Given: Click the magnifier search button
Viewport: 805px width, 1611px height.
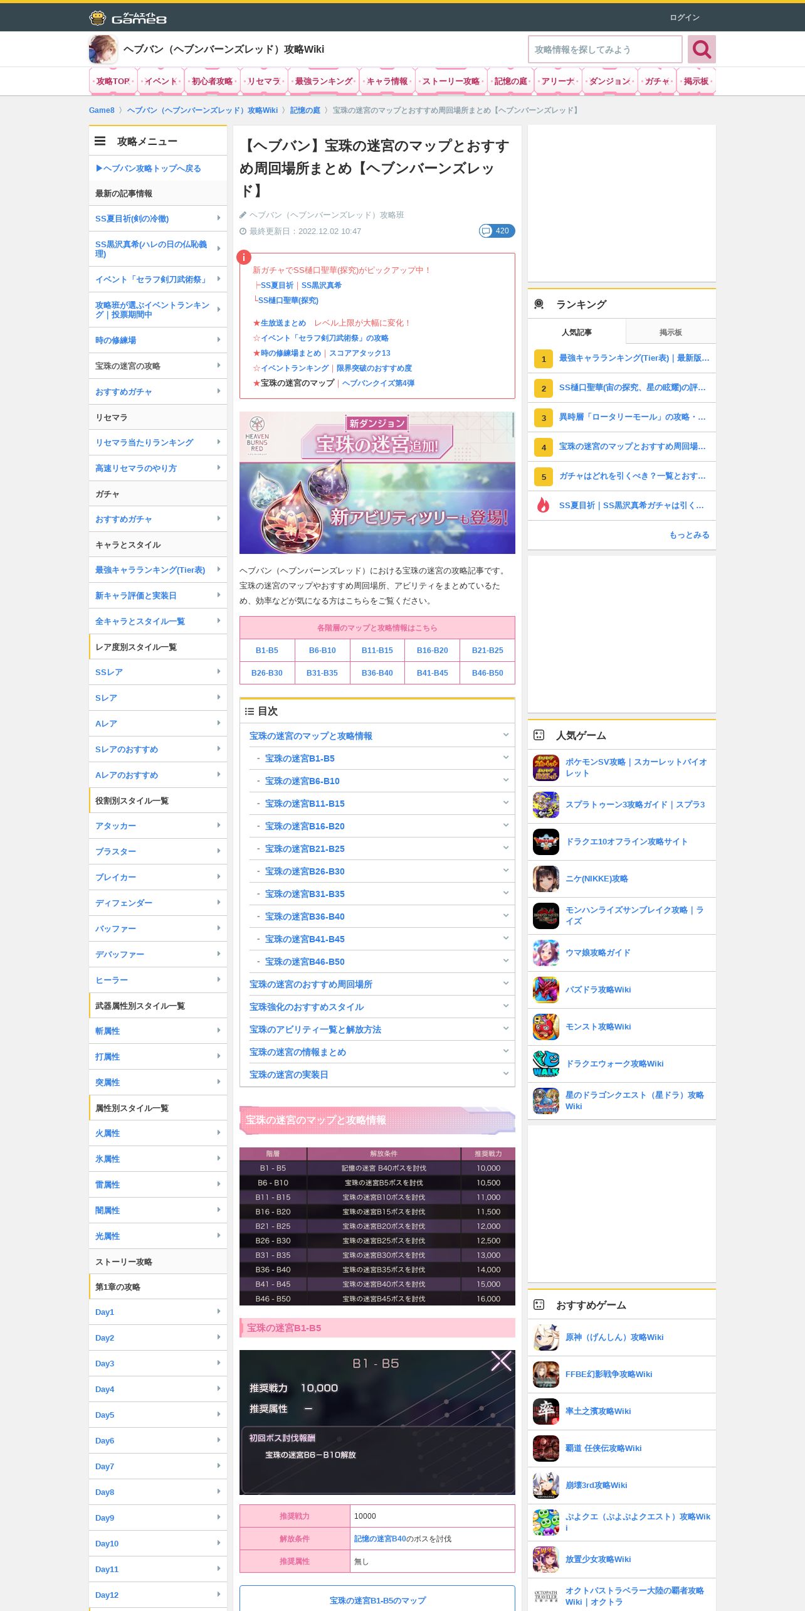Looking at the screenshot, I should click(x=702, y=50).
